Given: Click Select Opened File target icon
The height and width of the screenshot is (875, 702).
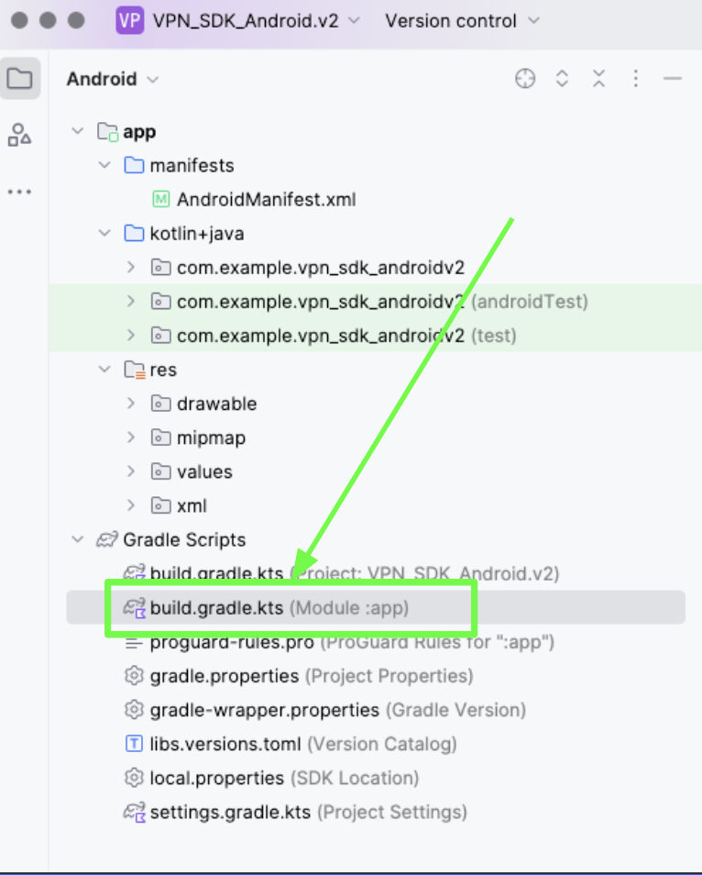Looking at the screenshot, I should click(525, 79).
